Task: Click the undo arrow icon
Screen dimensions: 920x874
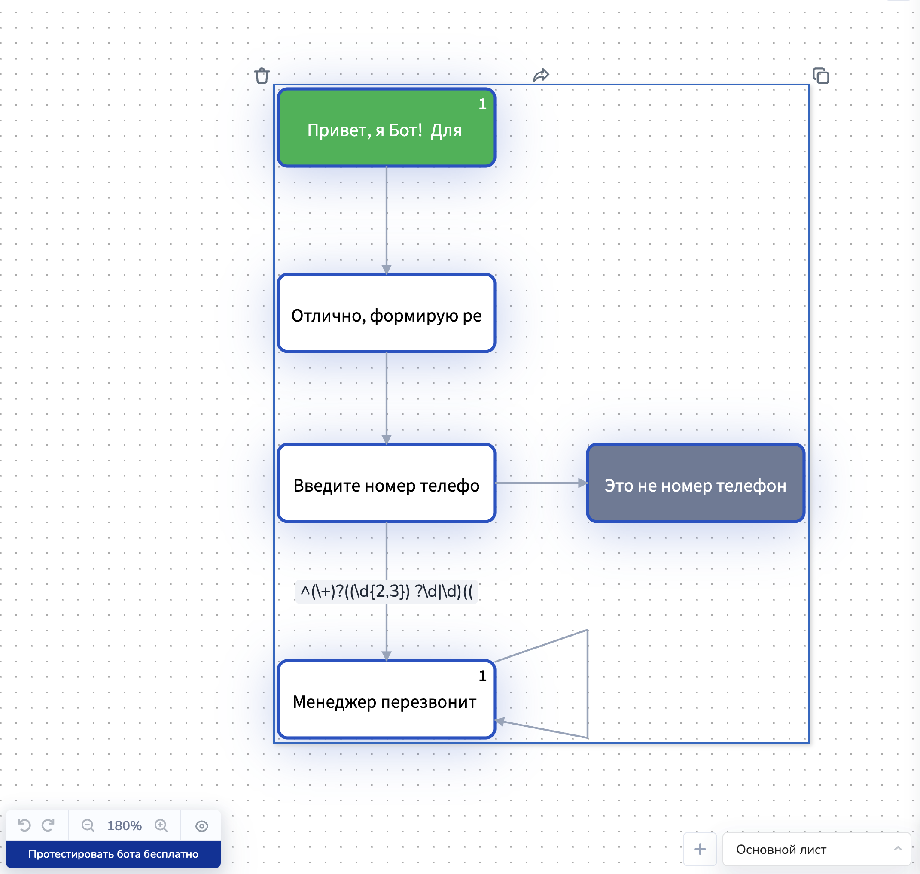Action: coord(24,825)
